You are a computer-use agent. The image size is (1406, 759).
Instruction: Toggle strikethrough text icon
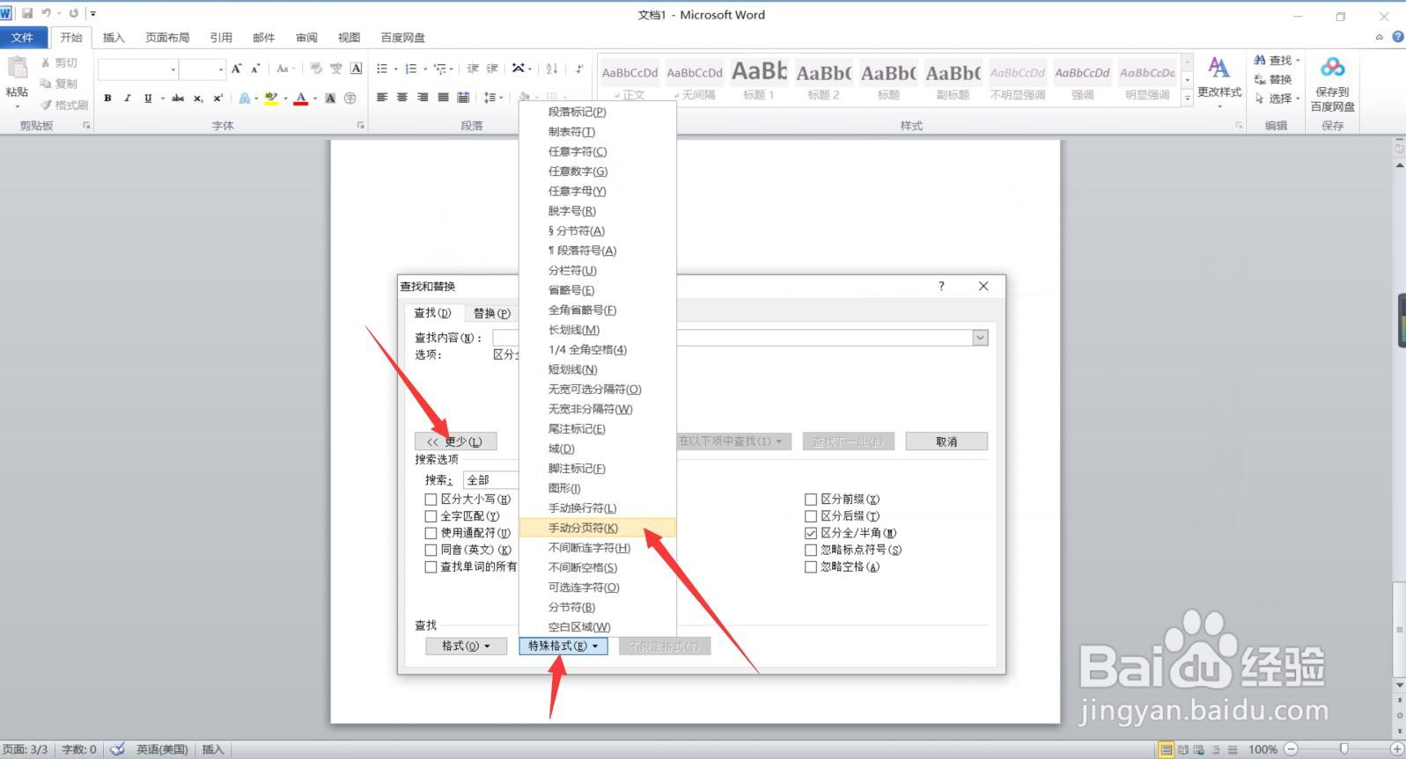[x=178, y=99]
